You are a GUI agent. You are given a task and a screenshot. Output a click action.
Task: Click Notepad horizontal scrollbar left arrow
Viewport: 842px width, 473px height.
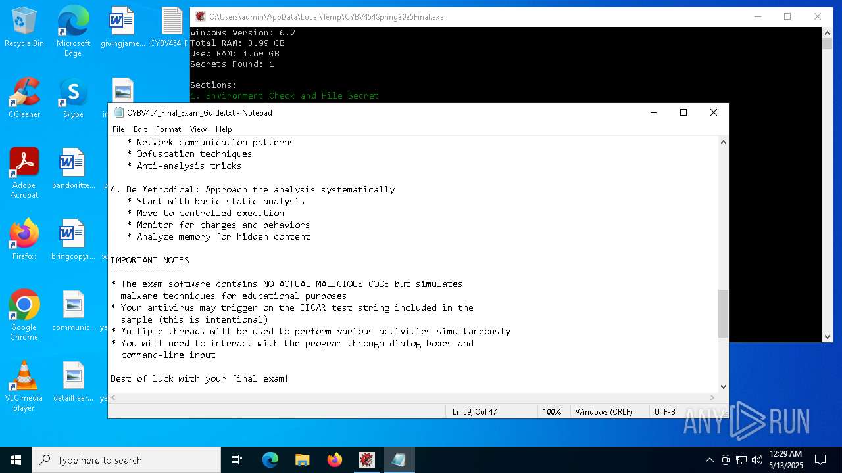click(x=114, y=398)
